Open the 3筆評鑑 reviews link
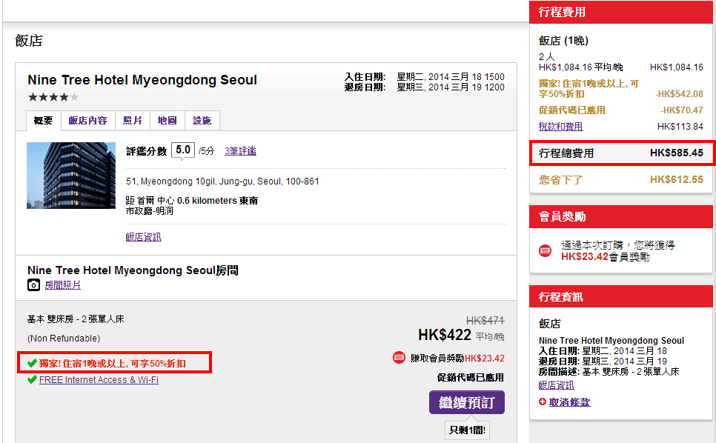Screen dimensions: 716x443 (x=240, y=151)
